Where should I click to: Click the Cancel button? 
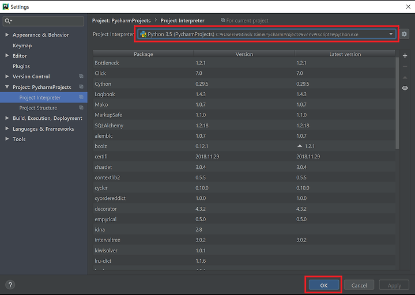(359, 285)
